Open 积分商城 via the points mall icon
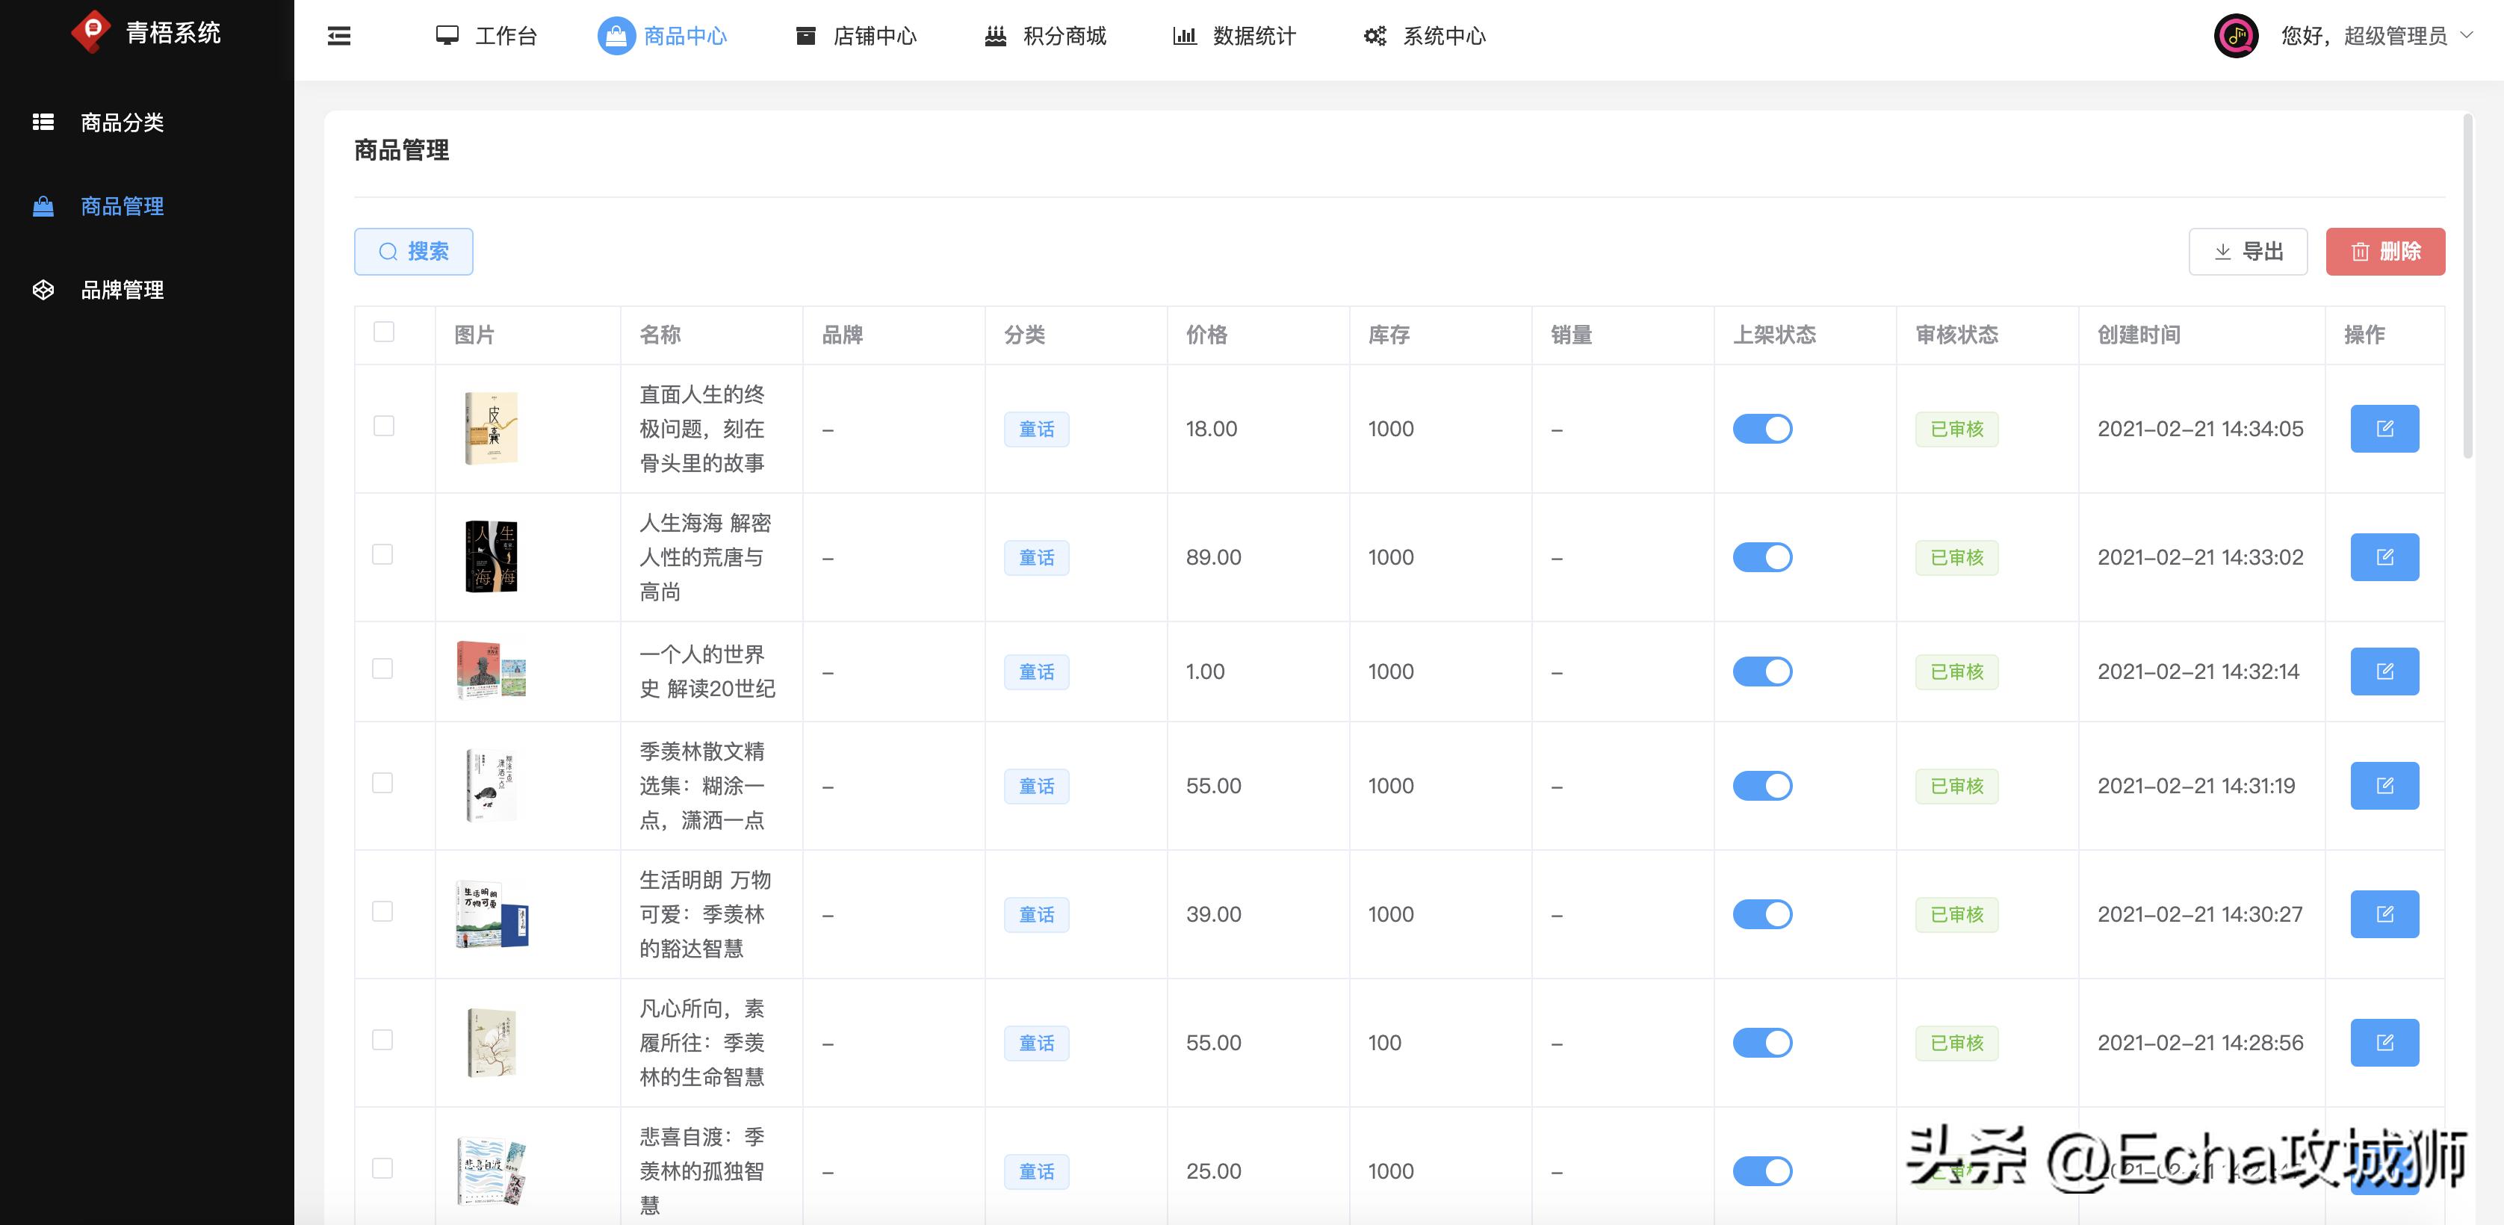The width and height of the screenshot is (2504, 1225). tap(994, 36)
